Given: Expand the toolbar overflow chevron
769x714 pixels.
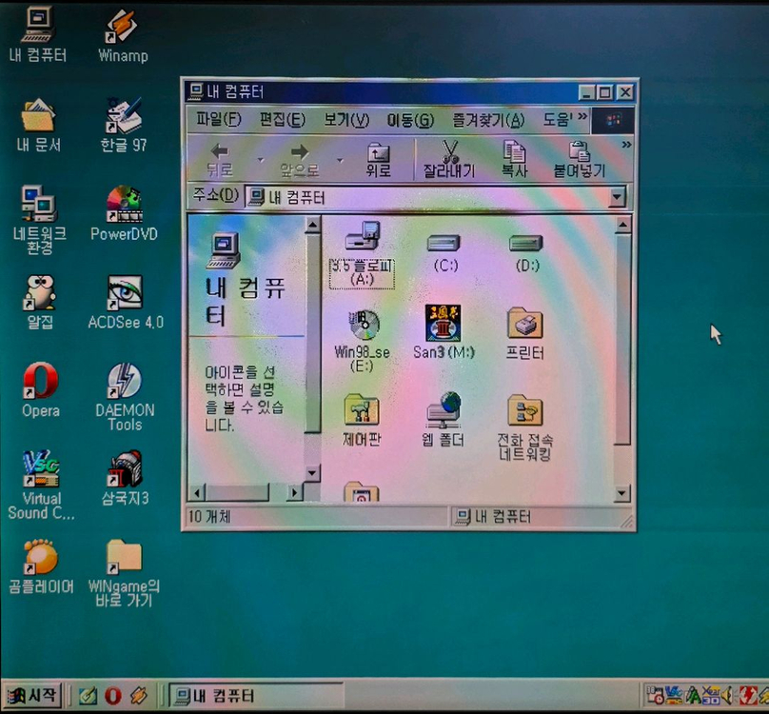Looking at the screenshot, I should click(626, 146).
